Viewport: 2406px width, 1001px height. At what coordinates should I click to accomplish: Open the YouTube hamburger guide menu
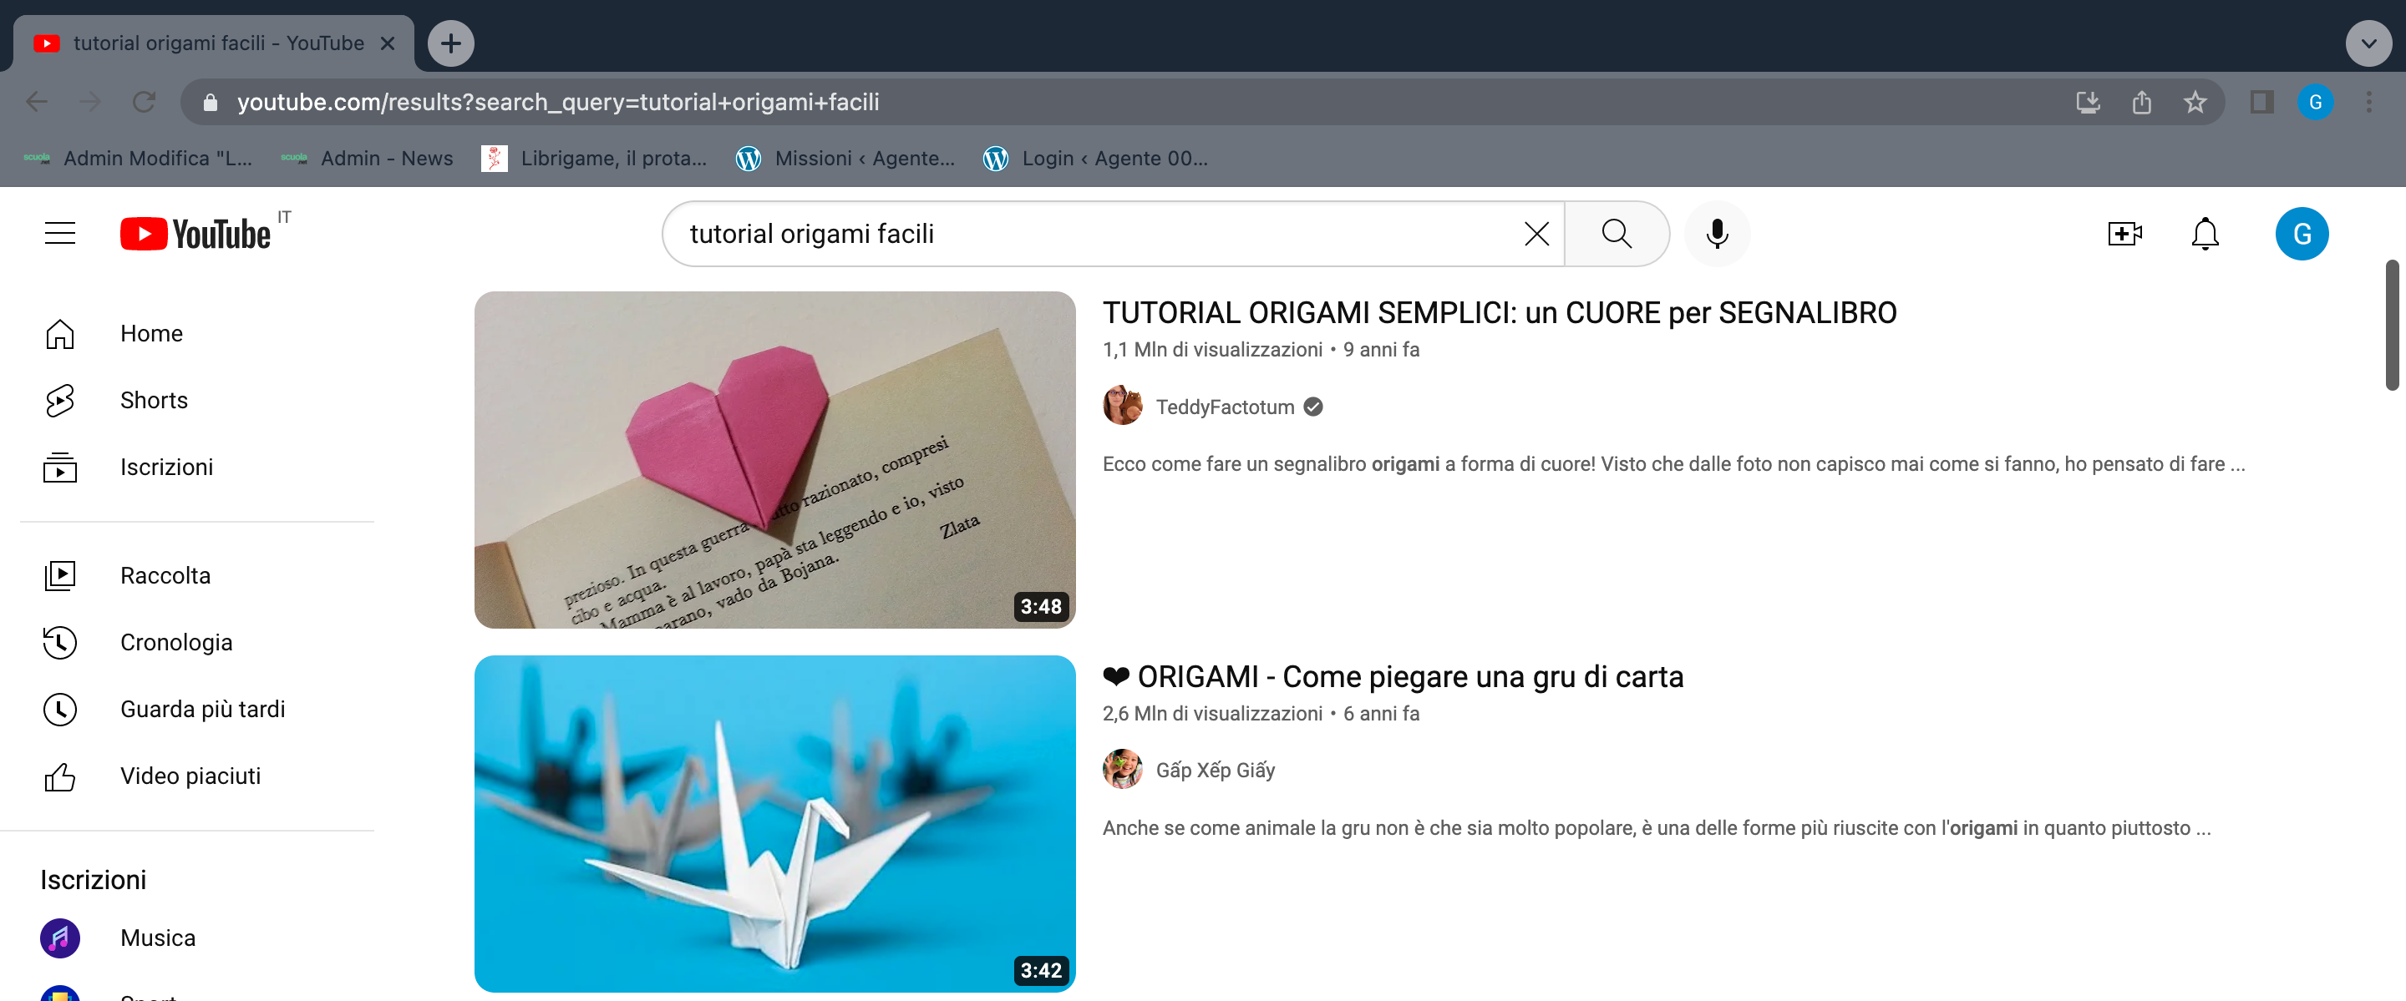click(x=60, y=234)
